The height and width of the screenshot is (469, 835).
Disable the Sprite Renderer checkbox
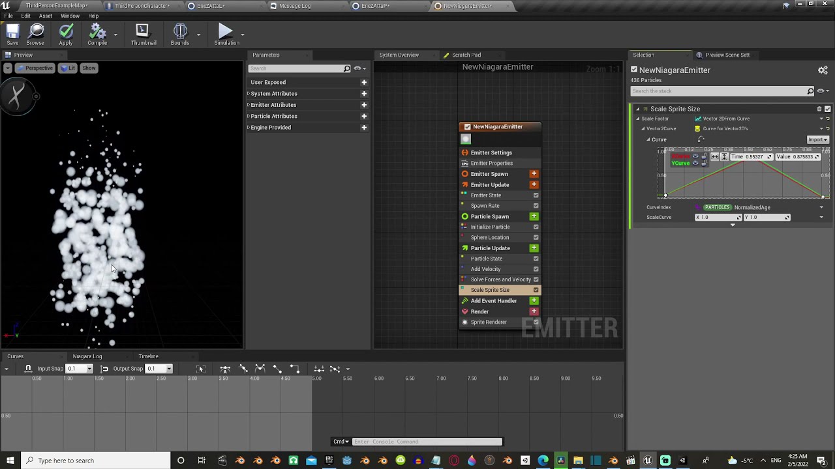point(536,322)
